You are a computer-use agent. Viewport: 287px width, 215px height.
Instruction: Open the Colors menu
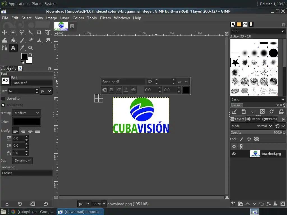[x=78, y=18]
